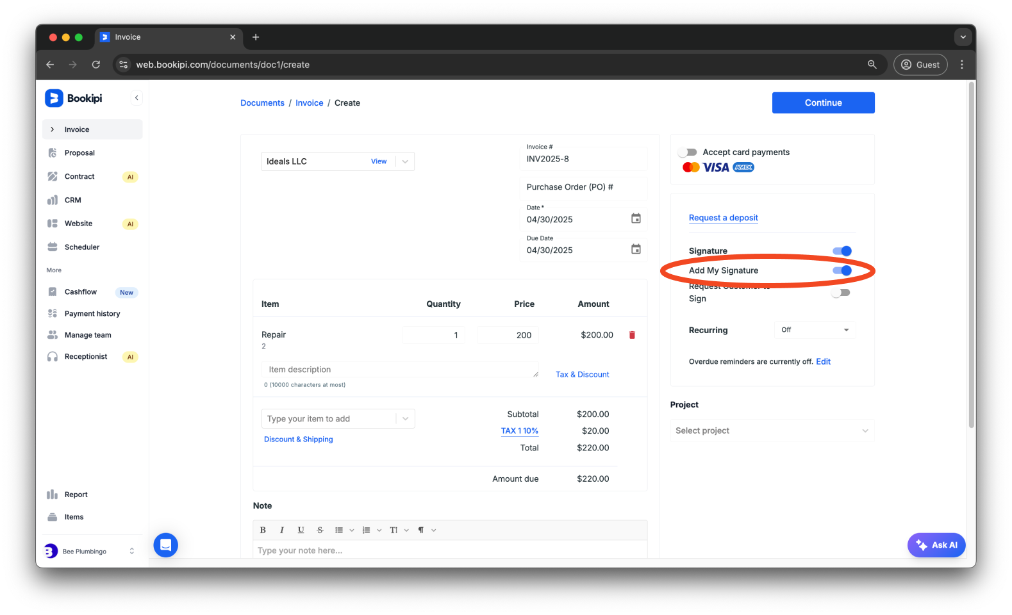This screenshot has height=615, width=1012.
Task: Click the Items sidebar icon
Action: (53, 517)
